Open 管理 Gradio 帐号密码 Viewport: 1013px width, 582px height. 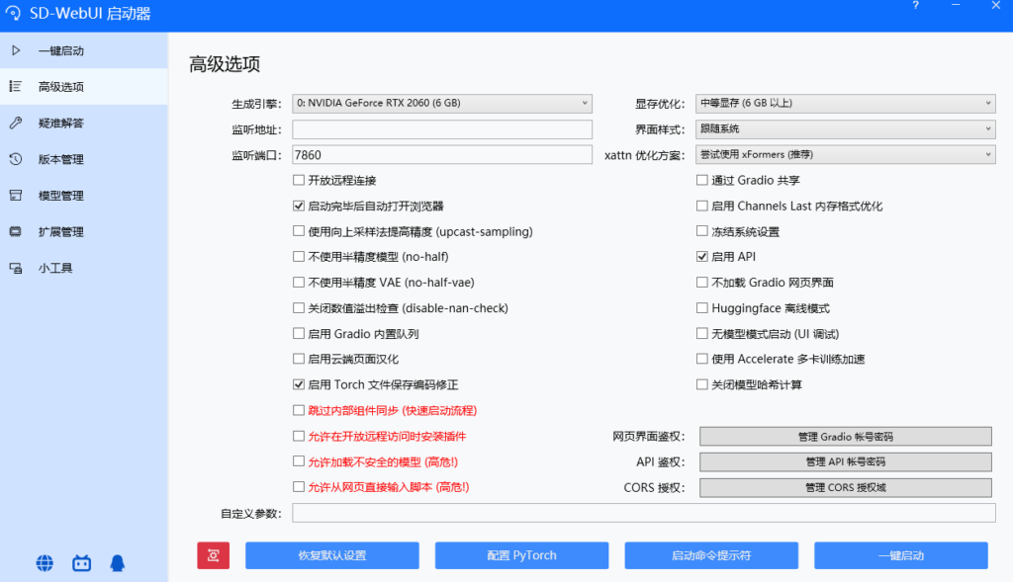(846, 436)
